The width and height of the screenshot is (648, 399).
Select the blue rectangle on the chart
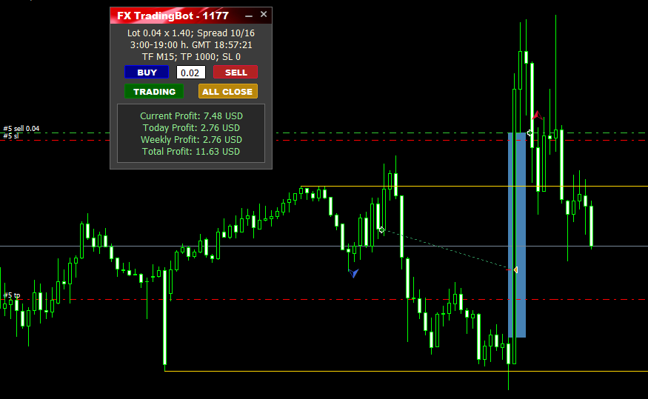(x=517, y=235)
